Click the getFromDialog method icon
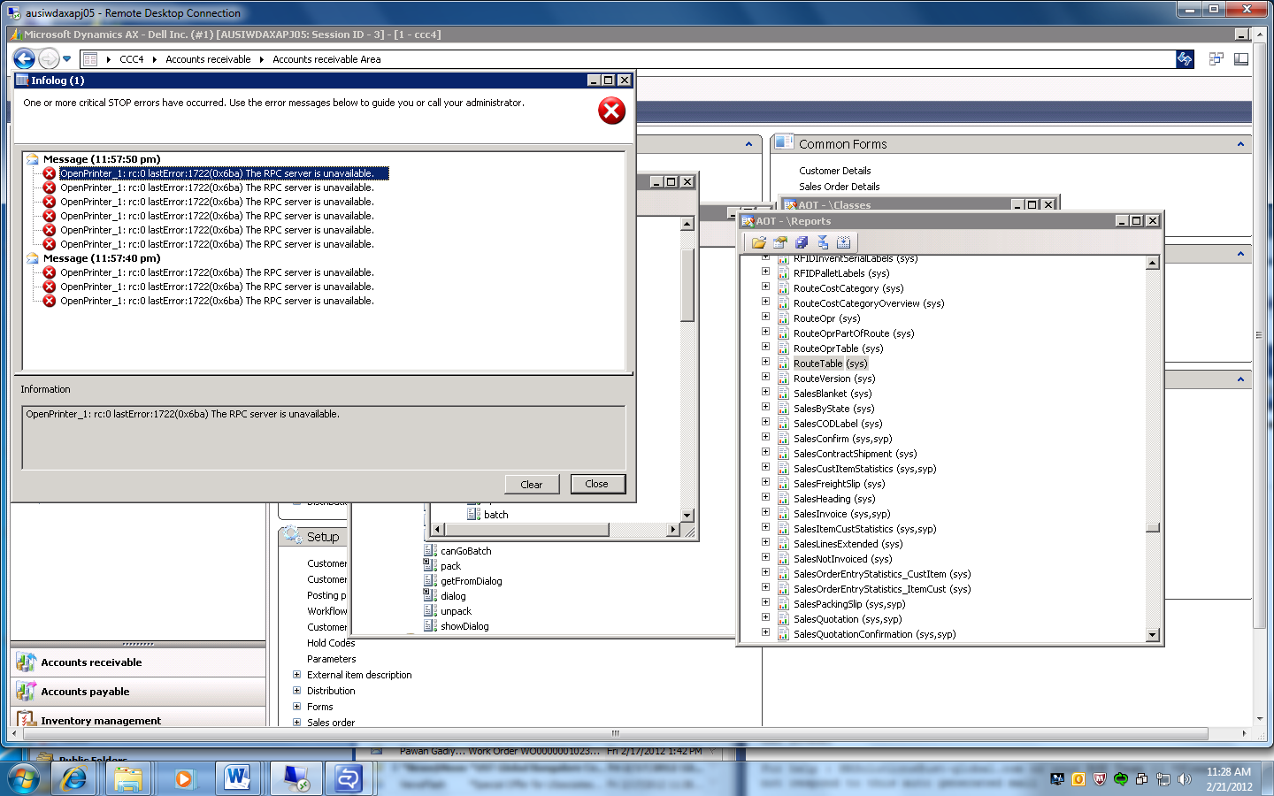Image resolution: width=1274 pixels, height=796 pixels. (x=430, y=581)
